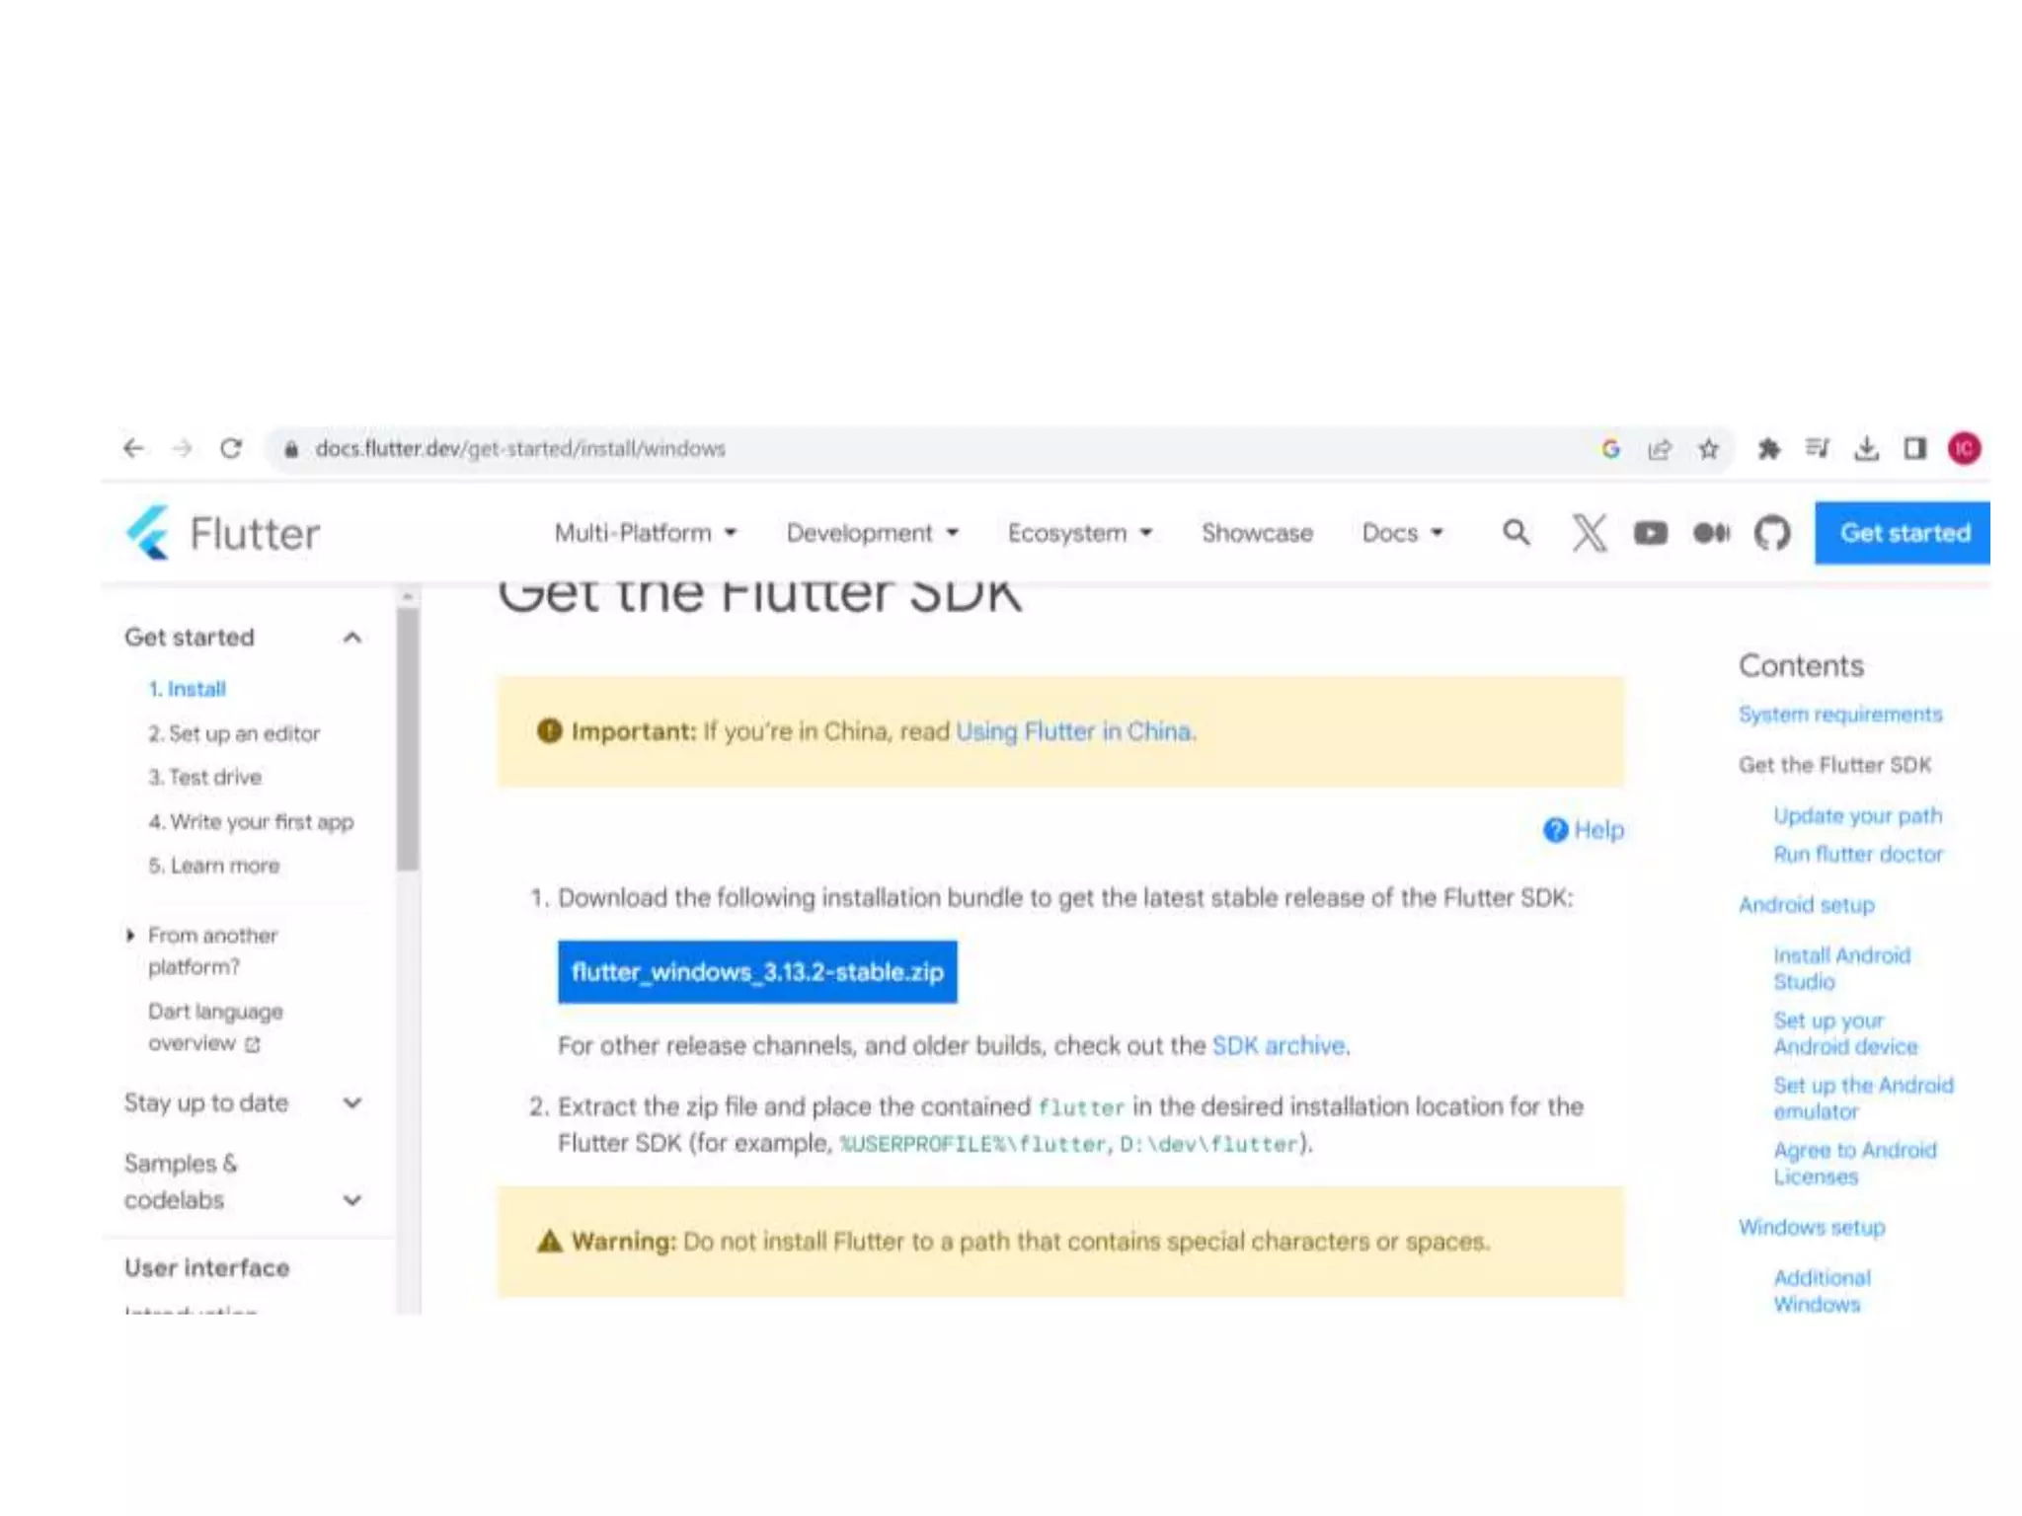Open the YouTube icon in the navbar
2022x1516 pixels.
[1650, 533]
